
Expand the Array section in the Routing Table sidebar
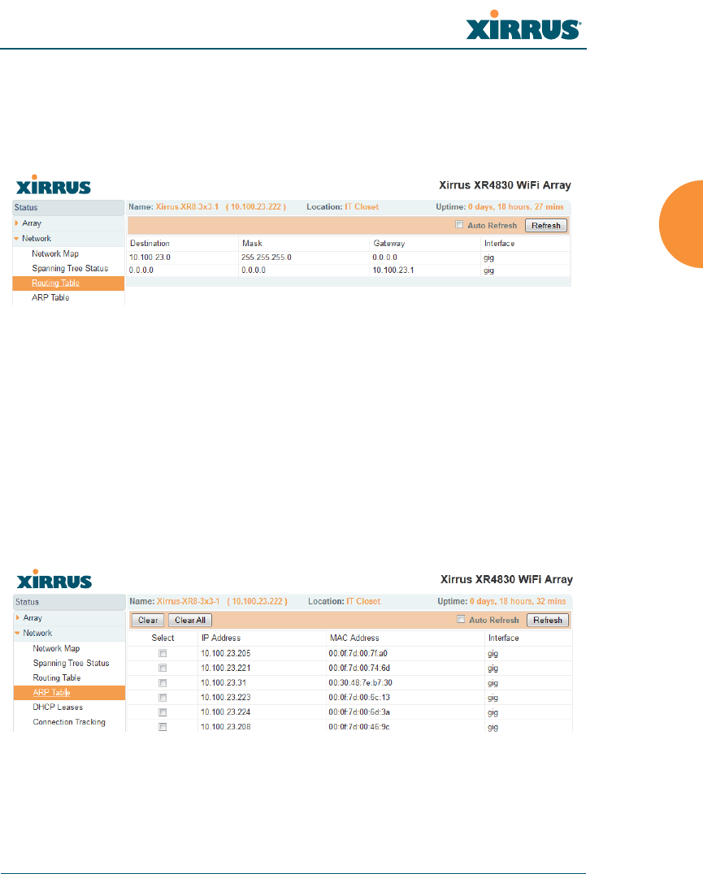pos(17,223)
